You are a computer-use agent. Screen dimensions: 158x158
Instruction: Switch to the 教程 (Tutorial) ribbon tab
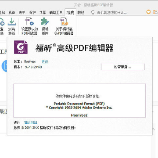coord(81,13)
